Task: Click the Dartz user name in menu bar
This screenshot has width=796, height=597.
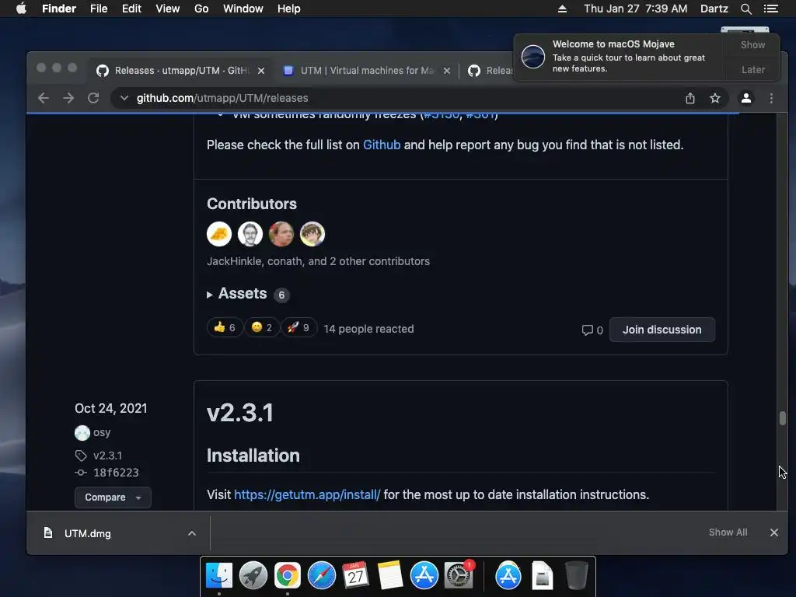Action: coord(714,9)
